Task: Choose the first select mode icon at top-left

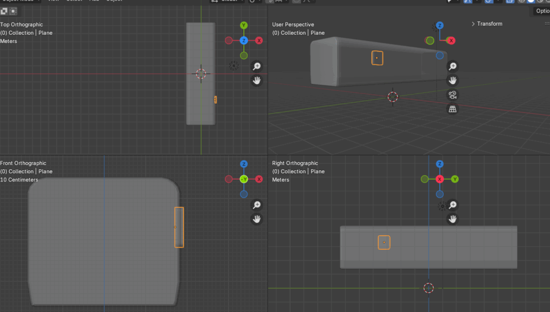Action: tap(4, 11)
